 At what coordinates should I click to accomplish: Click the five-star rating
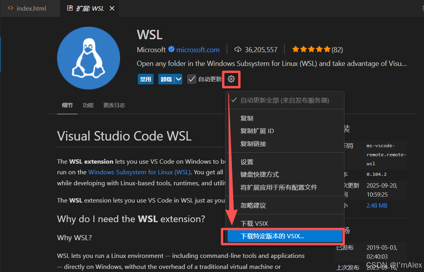[311, 49]
